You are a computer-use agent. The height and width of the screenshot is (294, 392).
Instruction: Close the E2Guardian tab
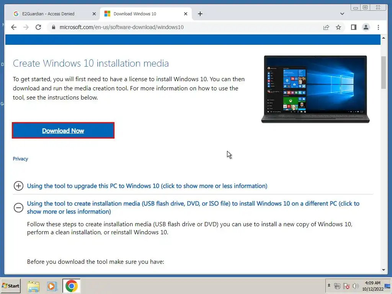94,14
